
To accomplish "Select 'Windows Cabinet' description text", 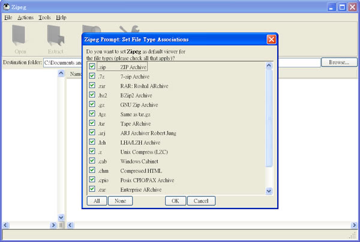I will (139, 161).
